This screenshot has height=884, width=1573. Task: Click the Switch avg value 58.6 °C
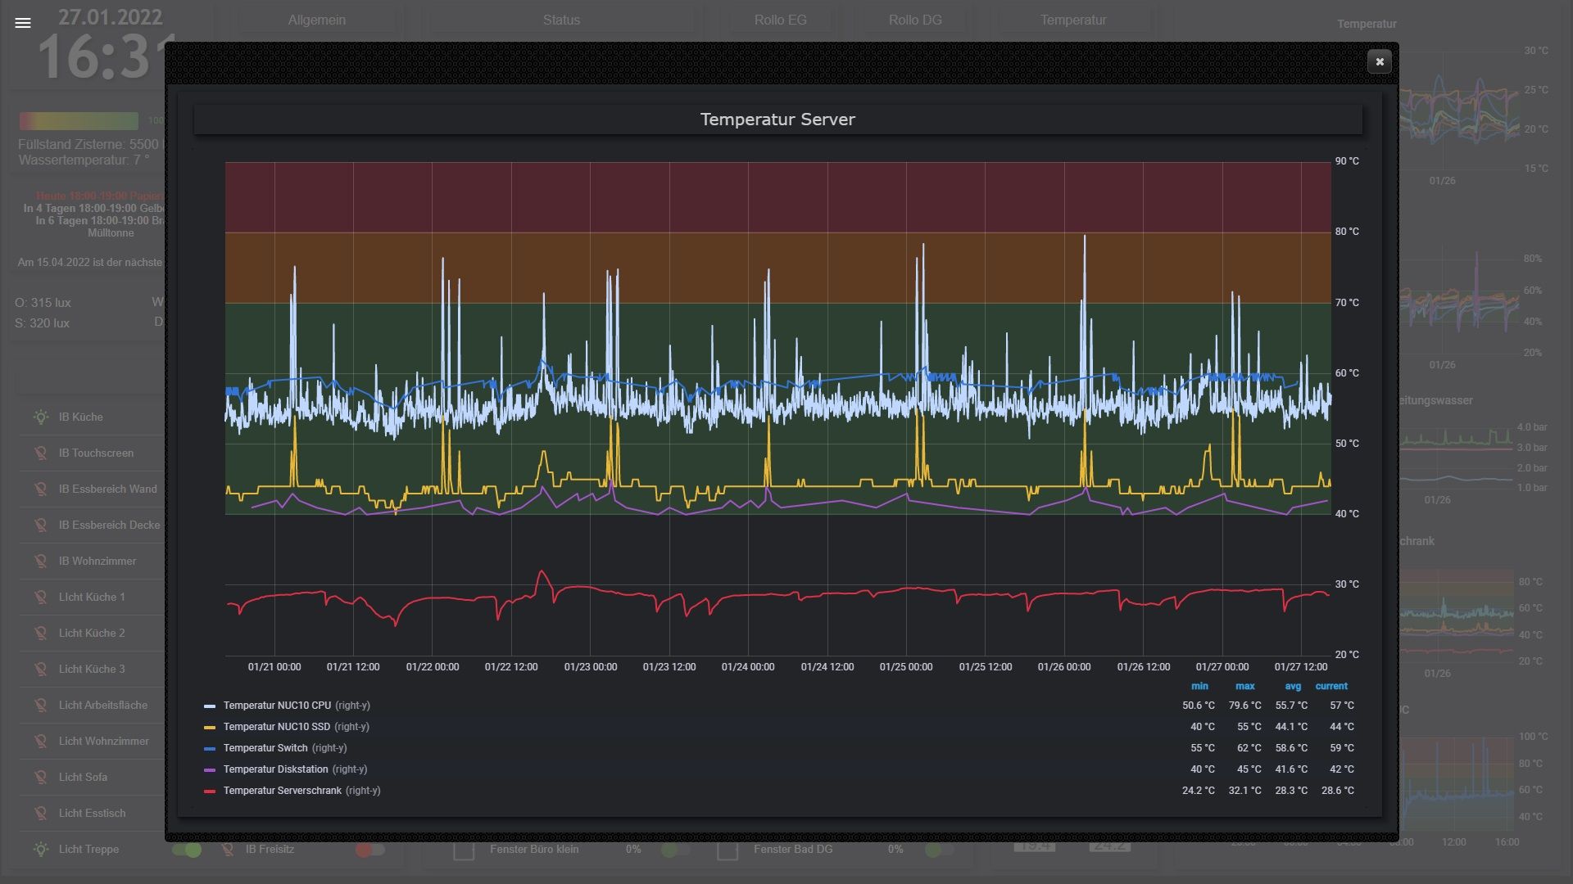click(1291, 748)
